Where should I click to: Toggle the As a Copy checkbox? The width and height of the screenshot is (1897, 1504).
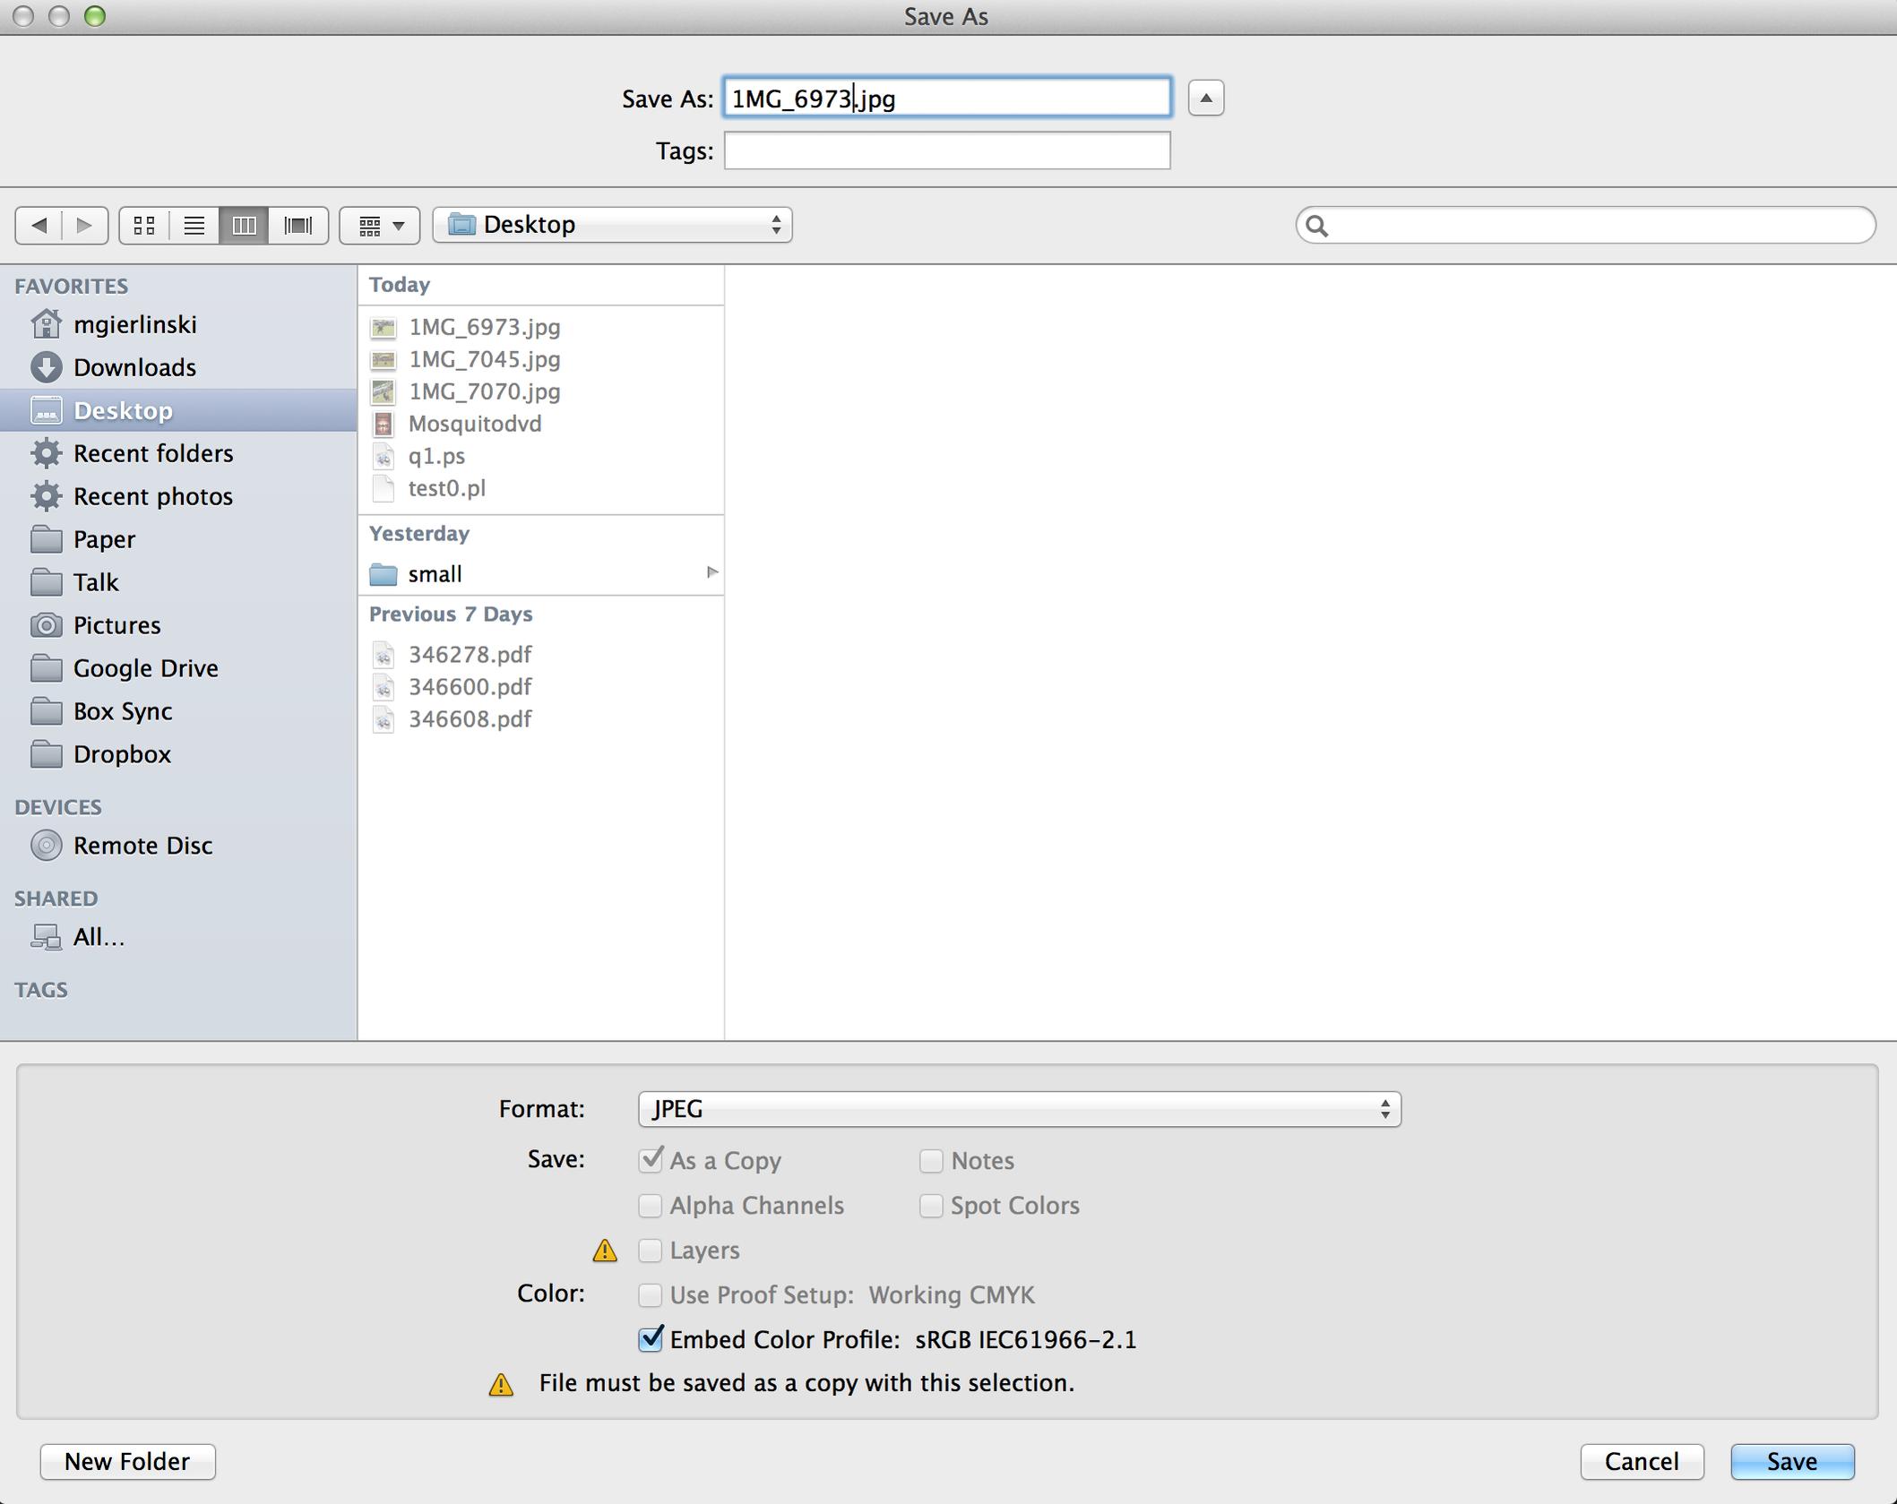[x=651, y=1160]
